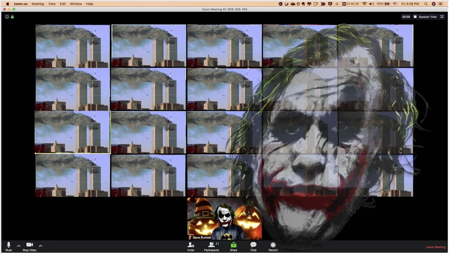Open the Invite panel

pyautogui.click(x=191, y=247)
